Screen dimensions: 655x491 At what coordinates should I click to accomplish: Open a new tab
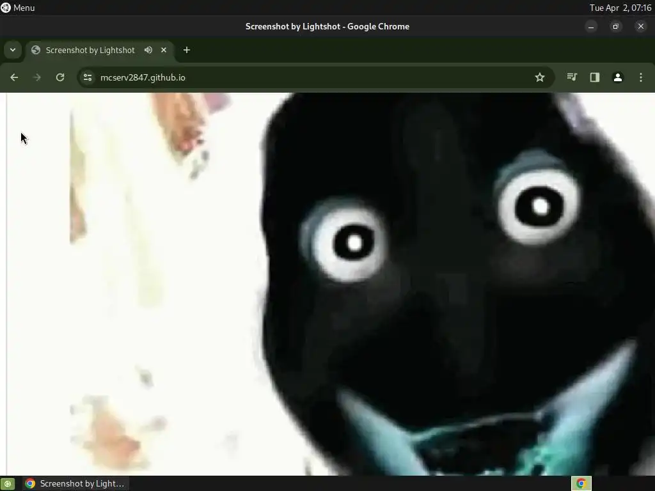(x=187, y=50)
